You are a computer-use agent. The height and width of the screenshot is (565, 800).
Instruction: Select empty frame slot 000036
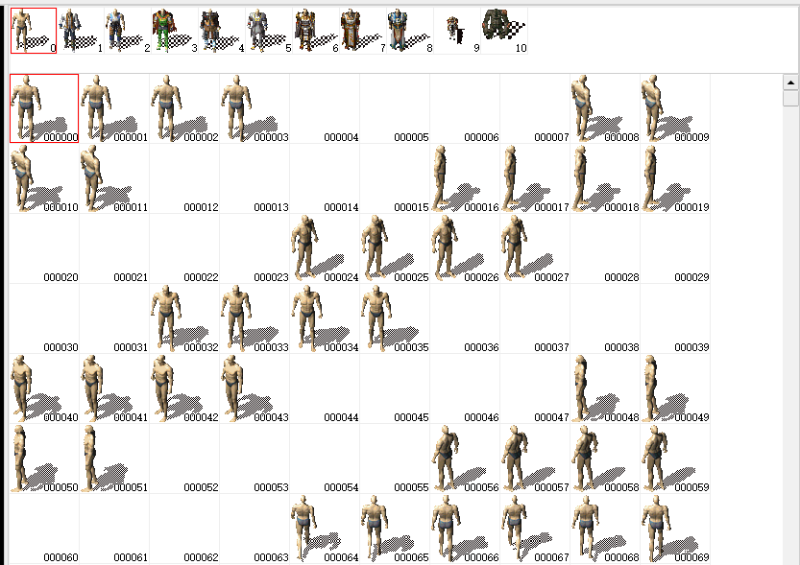[x=465, y=318]
